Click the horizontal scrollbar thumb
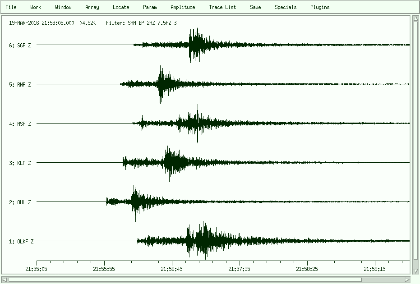This screenshot has height=284, width=420. tap(185, 280)
